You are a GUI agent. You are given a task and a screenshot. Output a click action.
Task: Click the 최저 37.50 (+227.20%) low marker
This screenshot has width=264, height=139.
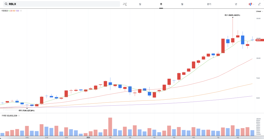[27, 110]
